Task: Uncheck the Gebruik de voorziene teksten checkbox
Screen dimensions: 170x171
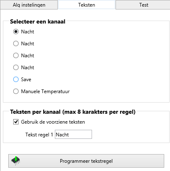Action: click(x=16, y=122)
